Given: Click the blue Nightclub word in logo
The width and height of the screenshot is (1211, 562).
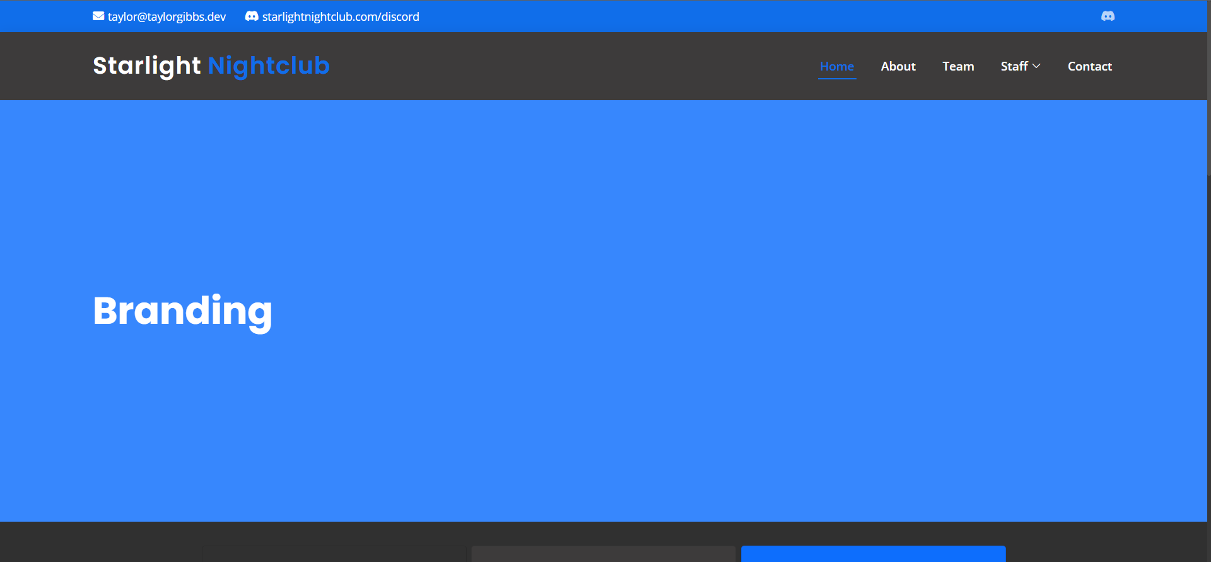Looking at the screenshot, I should click(x=269, y=66).
